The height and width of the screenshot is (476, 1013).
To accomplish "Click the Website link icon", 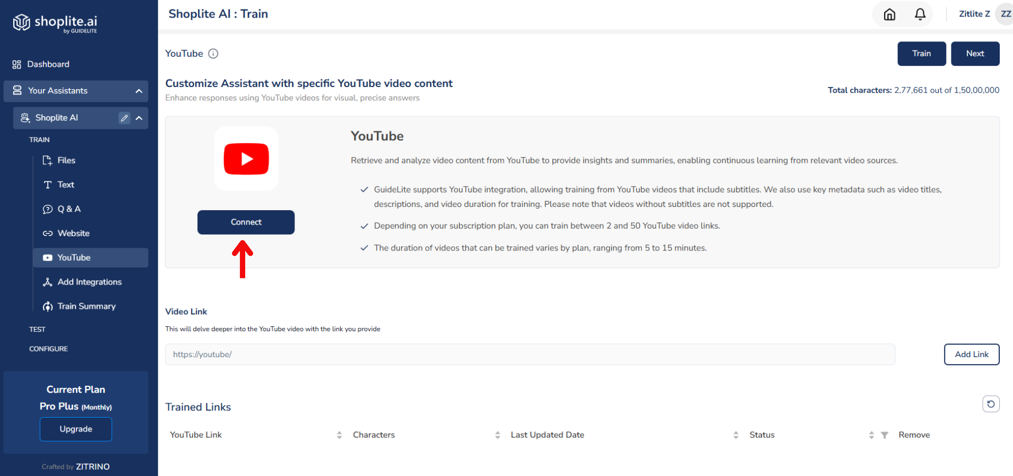I will click(48, 233).
